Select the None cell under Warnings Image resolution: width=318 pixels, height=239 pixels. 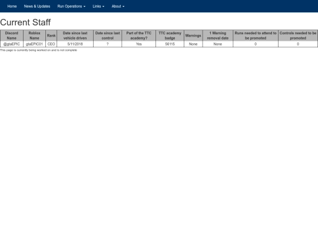click(193, 44)
